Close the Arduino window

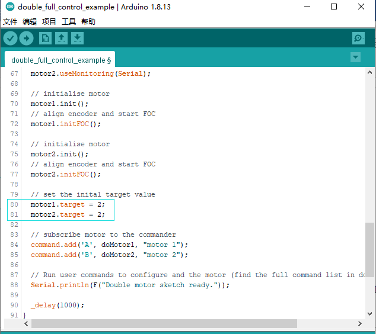tap(361, 7)
